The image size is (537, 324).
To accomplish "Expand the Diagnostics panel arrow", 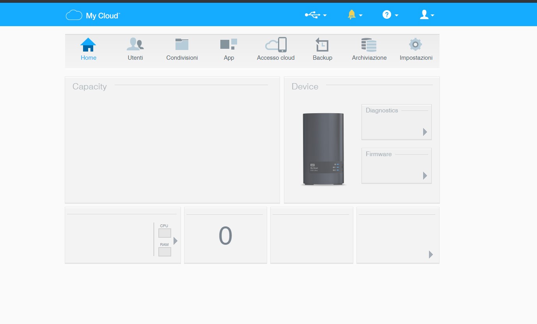I will tap(425, 132).
